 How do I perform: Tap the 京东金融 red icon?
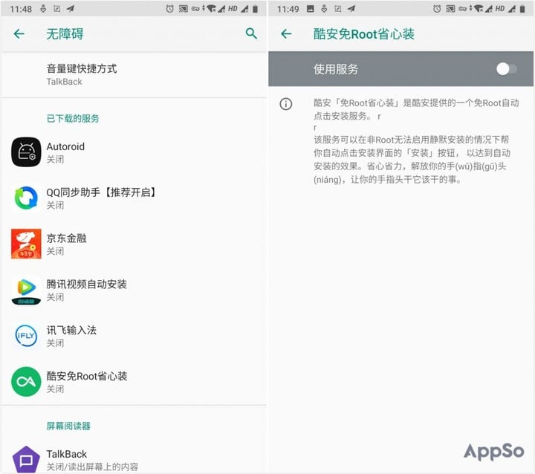click(x=26, y=244)
